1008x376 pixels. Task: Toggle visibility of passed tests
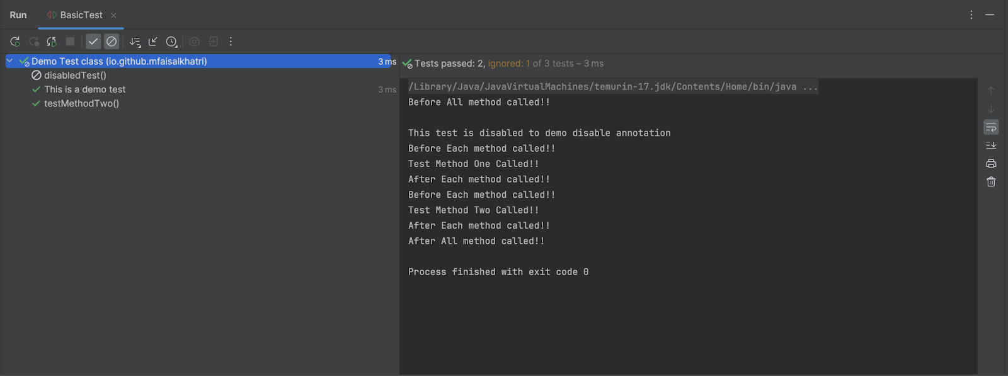(x=93, y=41)
